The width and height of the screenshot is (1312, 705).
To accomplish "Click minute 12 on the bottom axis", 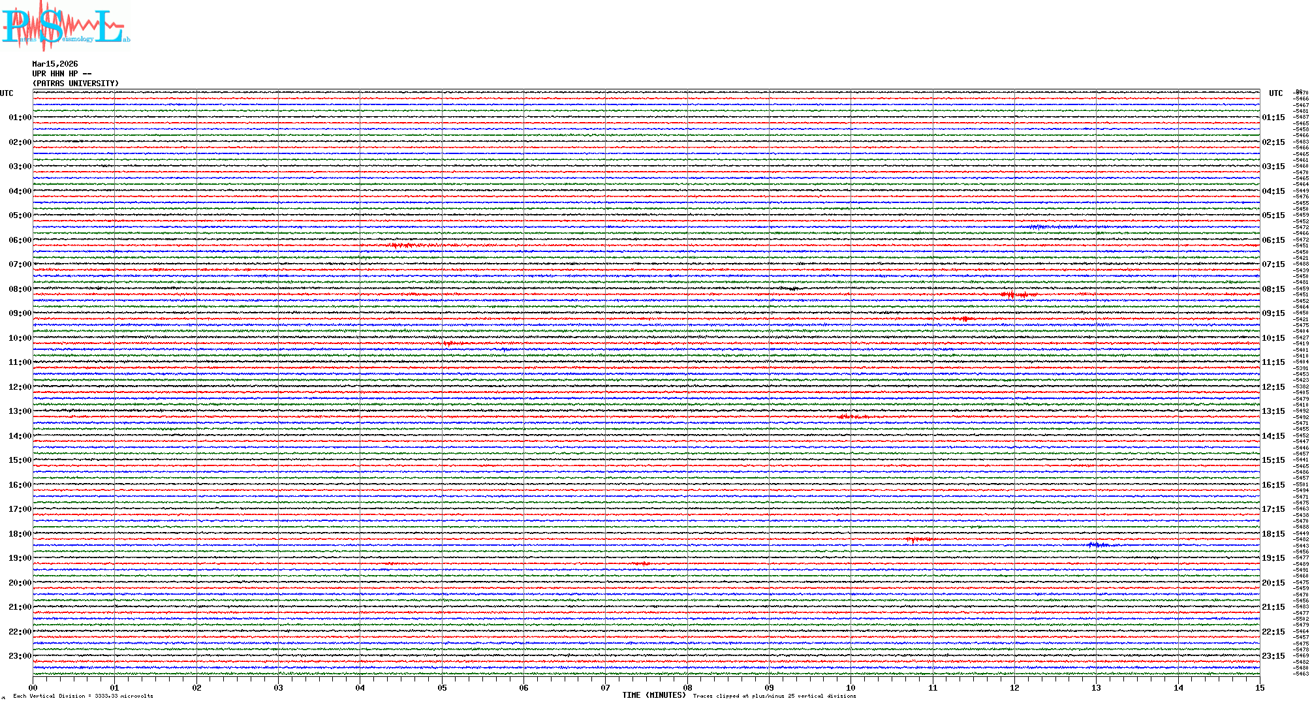I will pyautogui.click(x=1014, y=687).
